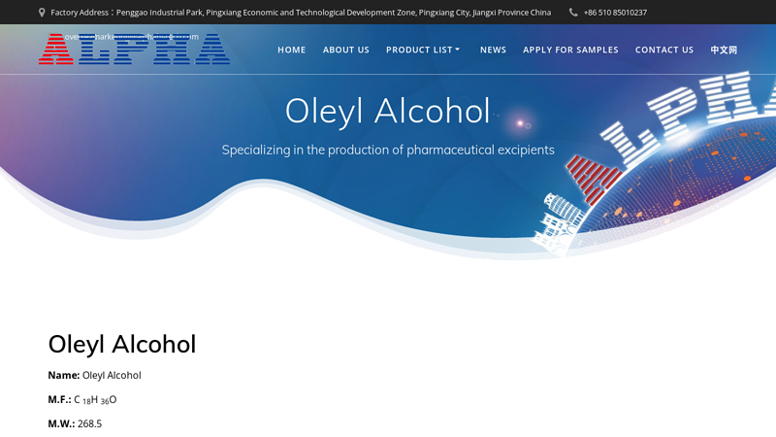Image resolution: width=776 pixels, height=437 pixels.
Task: Open the News menu item
Action: click(493, 50)
